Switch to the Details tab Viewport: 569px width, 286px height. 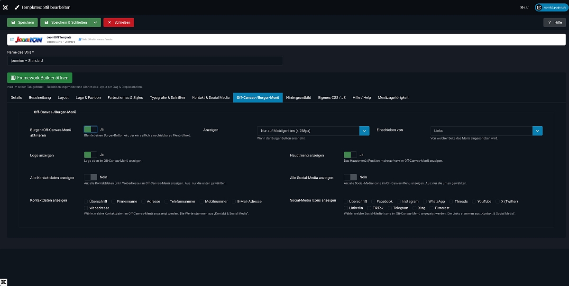(16, 98)
